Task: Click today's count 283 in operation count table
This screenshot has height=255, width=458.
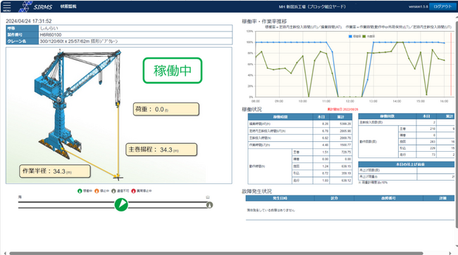Action: (x=433, y=141)
